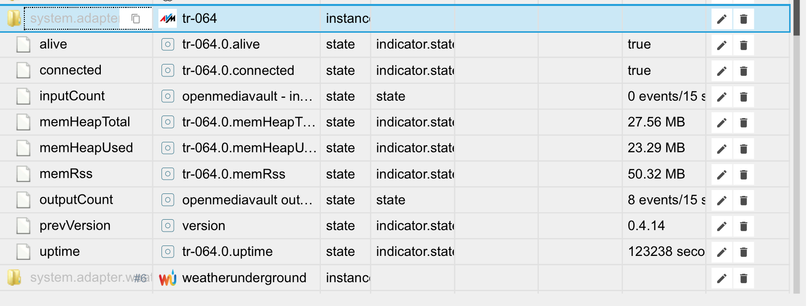Click the uptime value 123238 seconds

pyautogui.click(x=665, y=252)
